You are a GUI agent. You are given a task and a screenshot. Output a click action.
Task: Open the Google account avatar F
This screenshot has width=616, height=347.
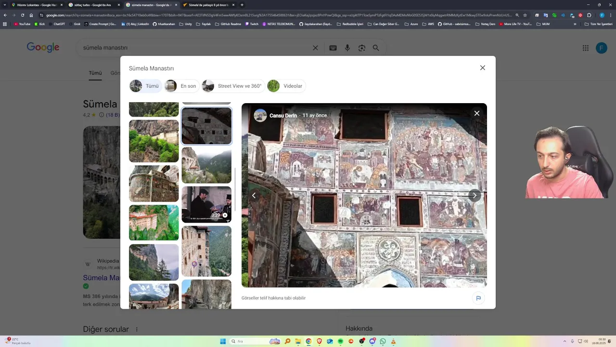tap(601, 48)
